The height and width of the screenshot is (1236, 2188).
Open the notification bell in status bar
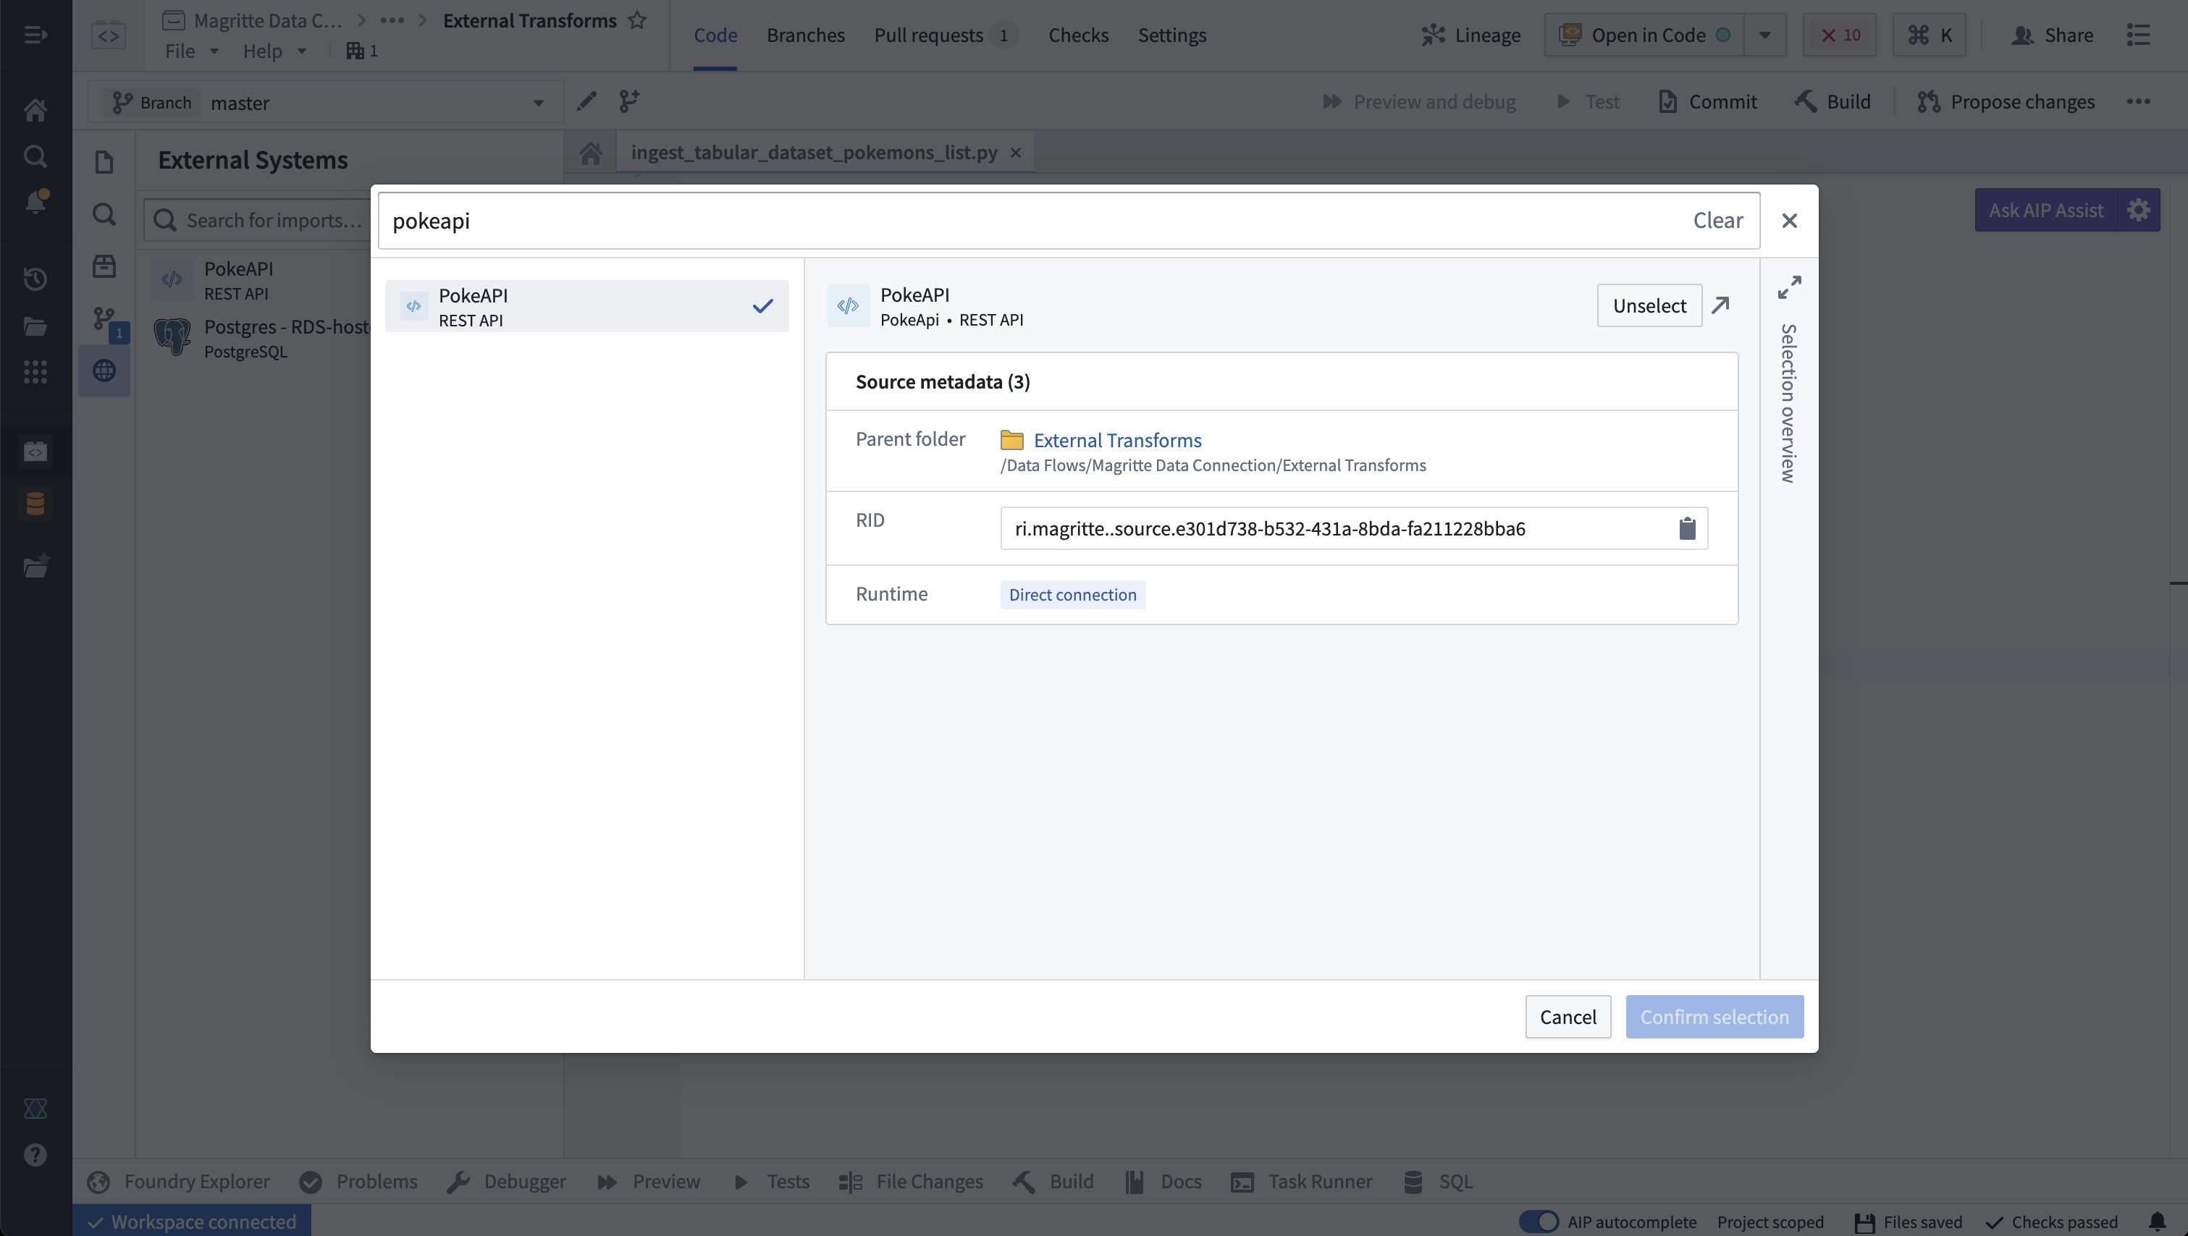tap(2157, 1222)
